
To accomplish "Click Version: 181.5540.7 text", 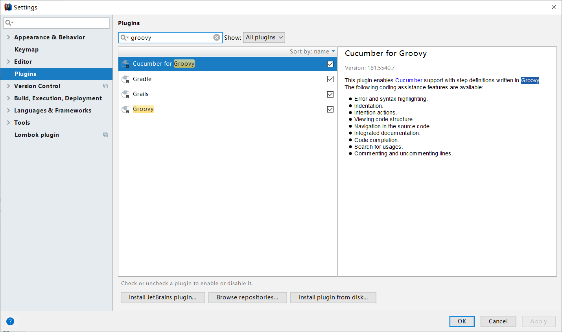I will point(370,68).
